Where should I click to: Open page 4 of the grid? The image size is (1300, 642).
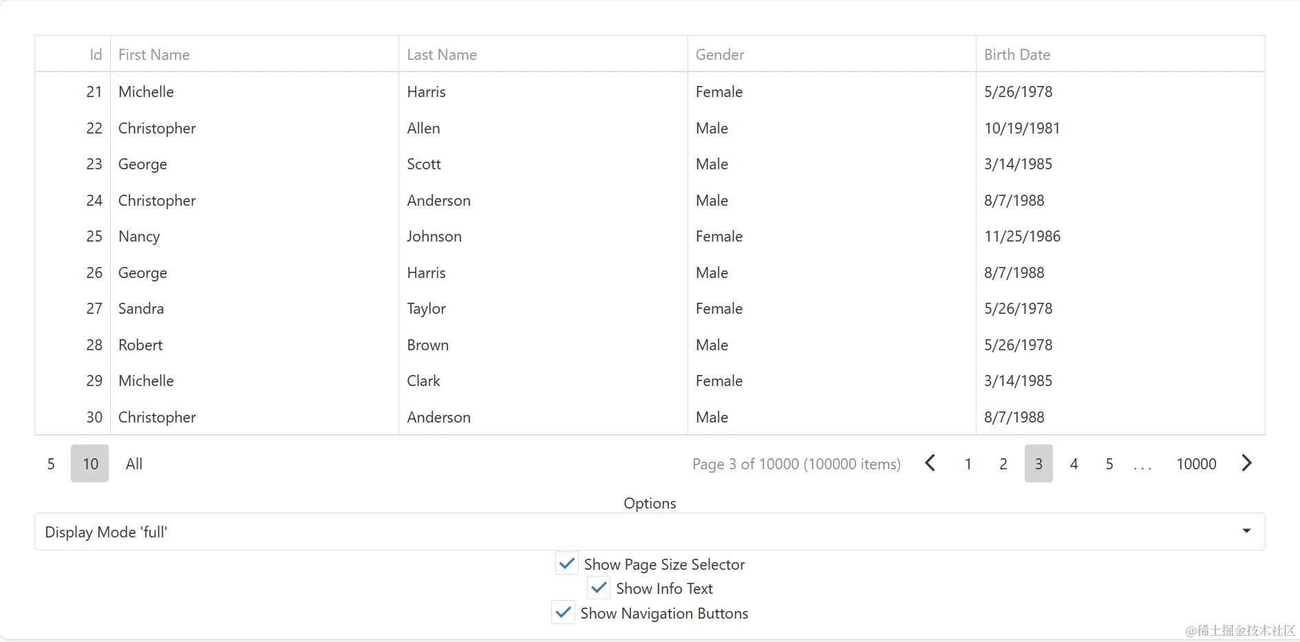(1074, 464)
